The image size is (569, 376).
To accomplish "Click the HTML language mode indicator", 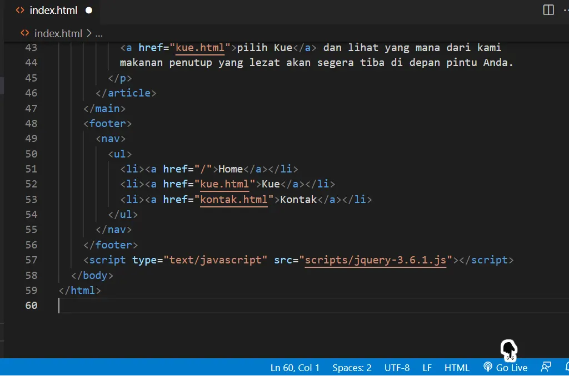I will (457, 368).
